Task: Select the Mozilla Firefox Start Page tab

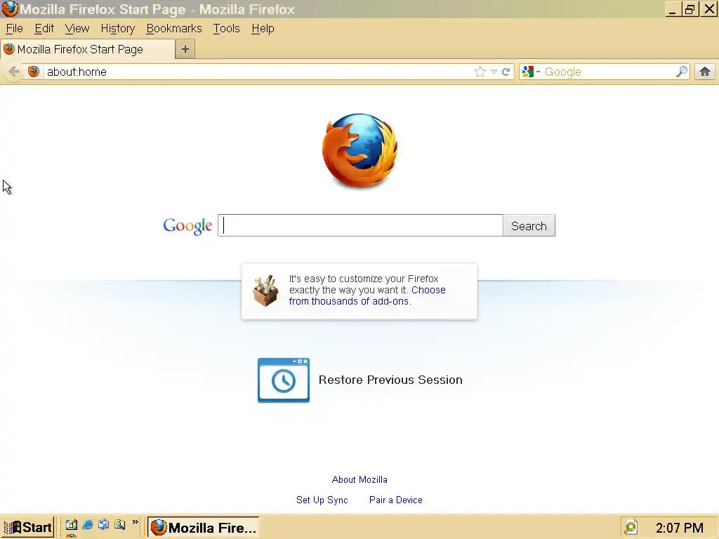Action: 87,49
